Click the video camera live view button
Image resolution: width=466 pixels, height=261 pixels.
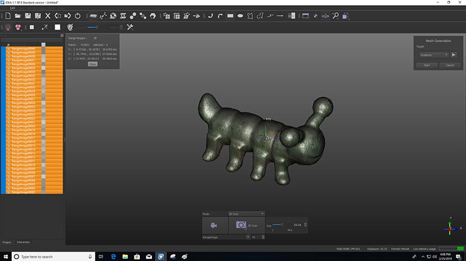coord(214,226)
